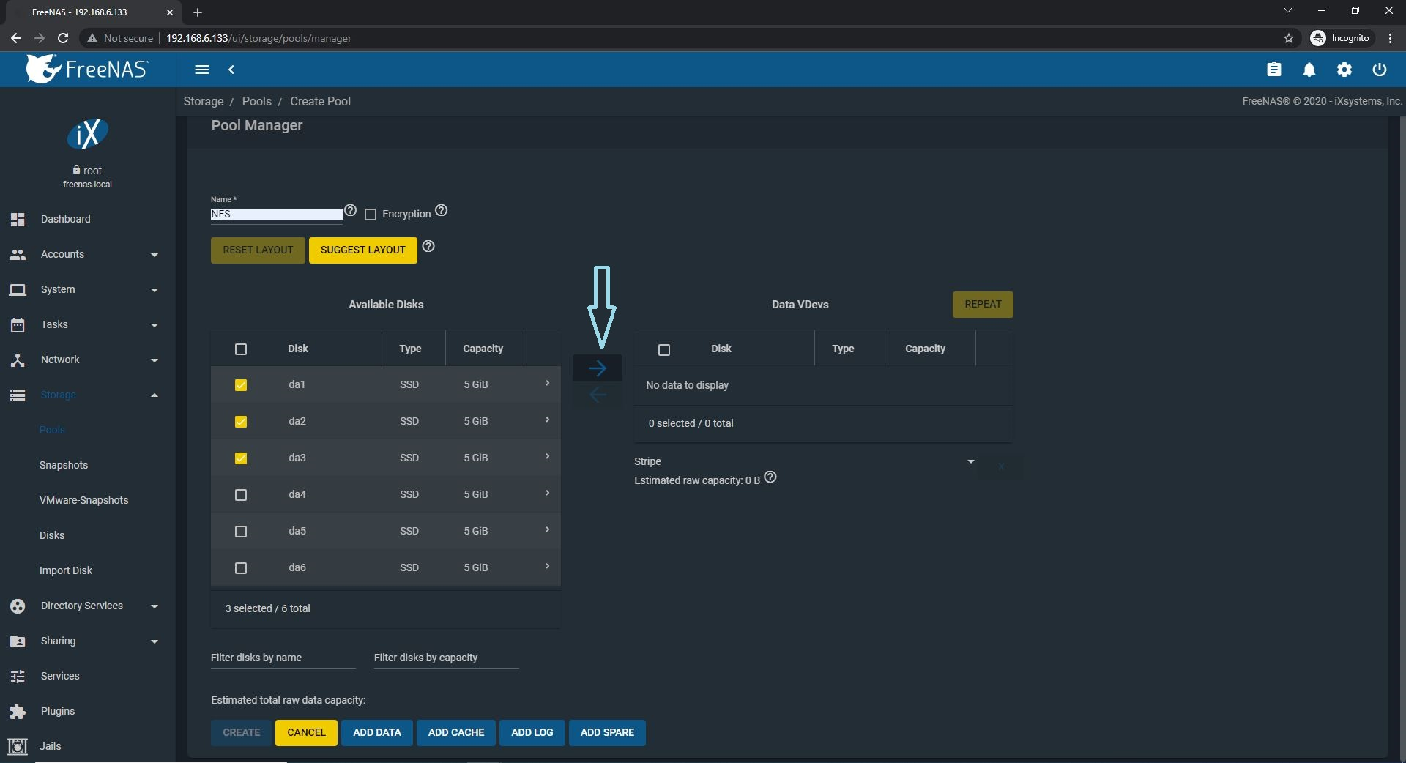Uncheck the da3 disk checkbox
1406x763 pixels.
(x=241, y=458)
